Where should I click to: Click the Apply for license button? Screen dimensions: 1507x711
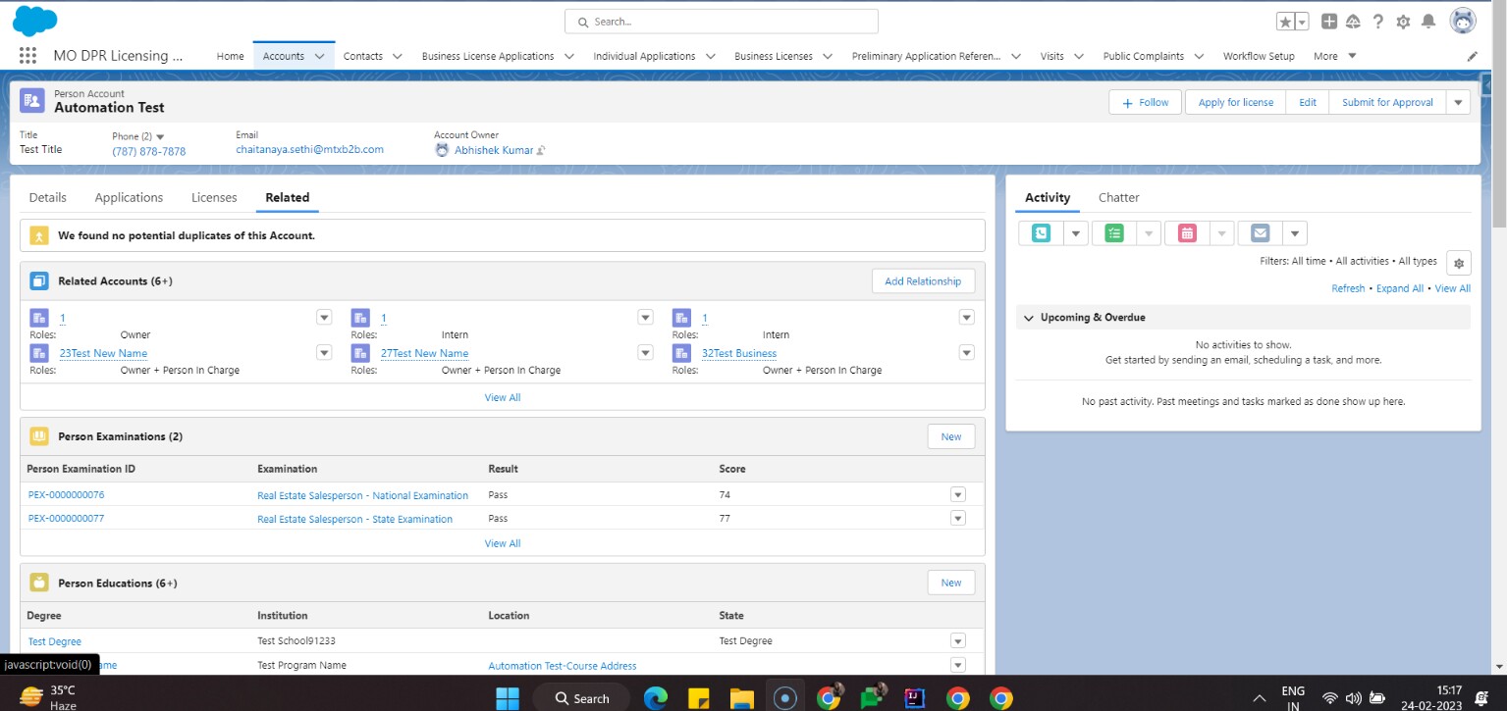(1234, 101)
